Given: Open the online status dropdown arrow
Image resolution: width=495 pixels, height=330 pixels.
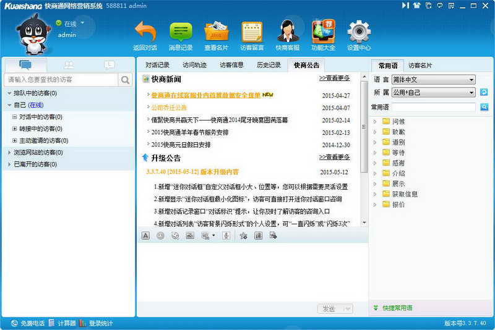Looking at the screenshot, I should click(82, 23).
